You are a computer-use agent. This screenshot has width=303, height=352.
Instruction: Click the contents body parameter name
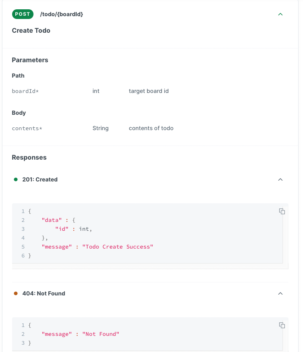tap(27, 129)
